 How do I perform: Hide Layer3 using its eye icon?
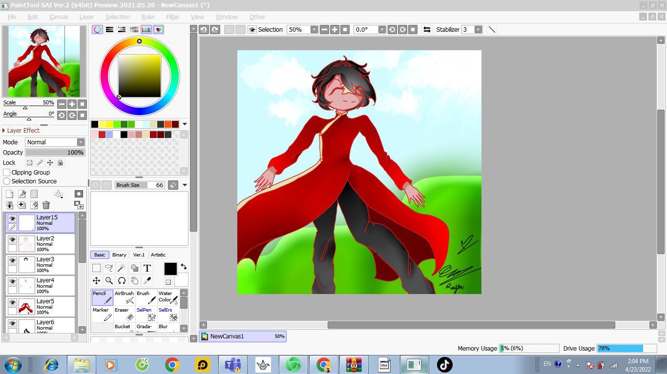12,260
